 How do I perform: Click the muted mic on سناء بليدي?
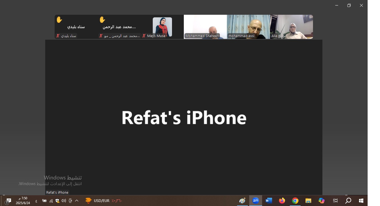[x=58, y=36]
